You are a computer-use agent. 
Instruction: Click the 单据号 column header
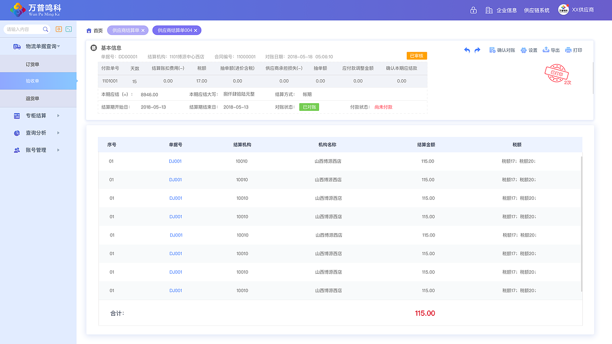pos(175,145)
